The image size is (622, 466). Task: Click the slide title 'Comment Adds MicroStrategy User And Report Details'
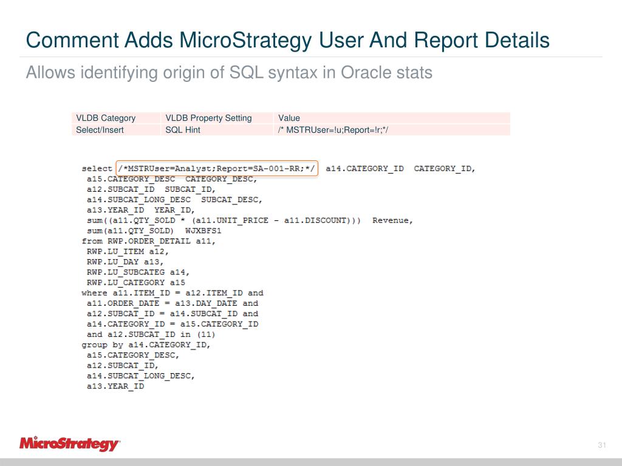[287, 41]
